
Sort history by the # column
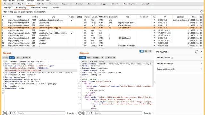pyautogui.click(x=4, y=17)
